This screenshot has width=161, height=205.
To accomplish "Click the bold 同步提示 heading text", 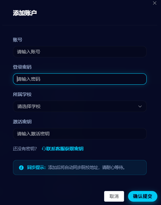I will (x=36, y=167).
